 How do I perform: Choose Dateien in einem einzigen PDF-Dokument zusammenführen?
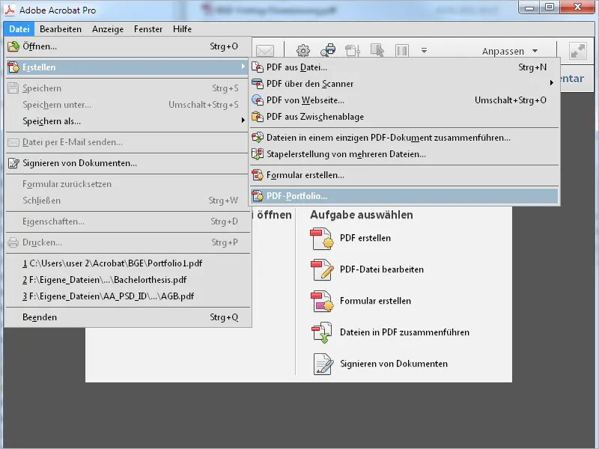(x=405, y=138)
